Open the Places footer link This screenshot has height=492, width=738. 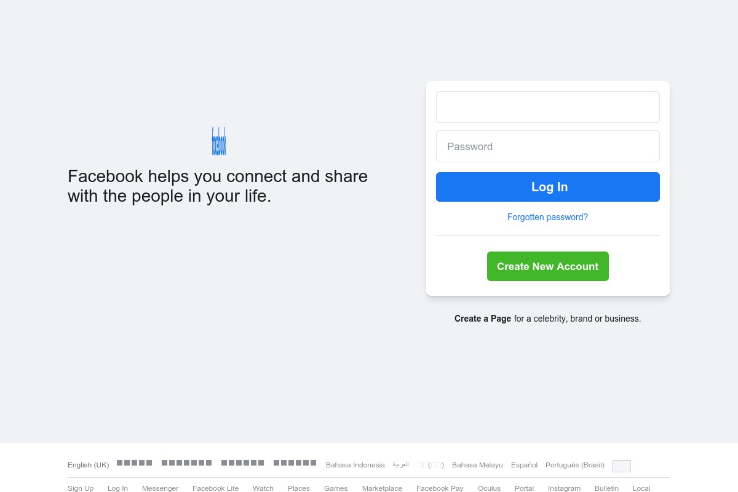click(299, 488)
